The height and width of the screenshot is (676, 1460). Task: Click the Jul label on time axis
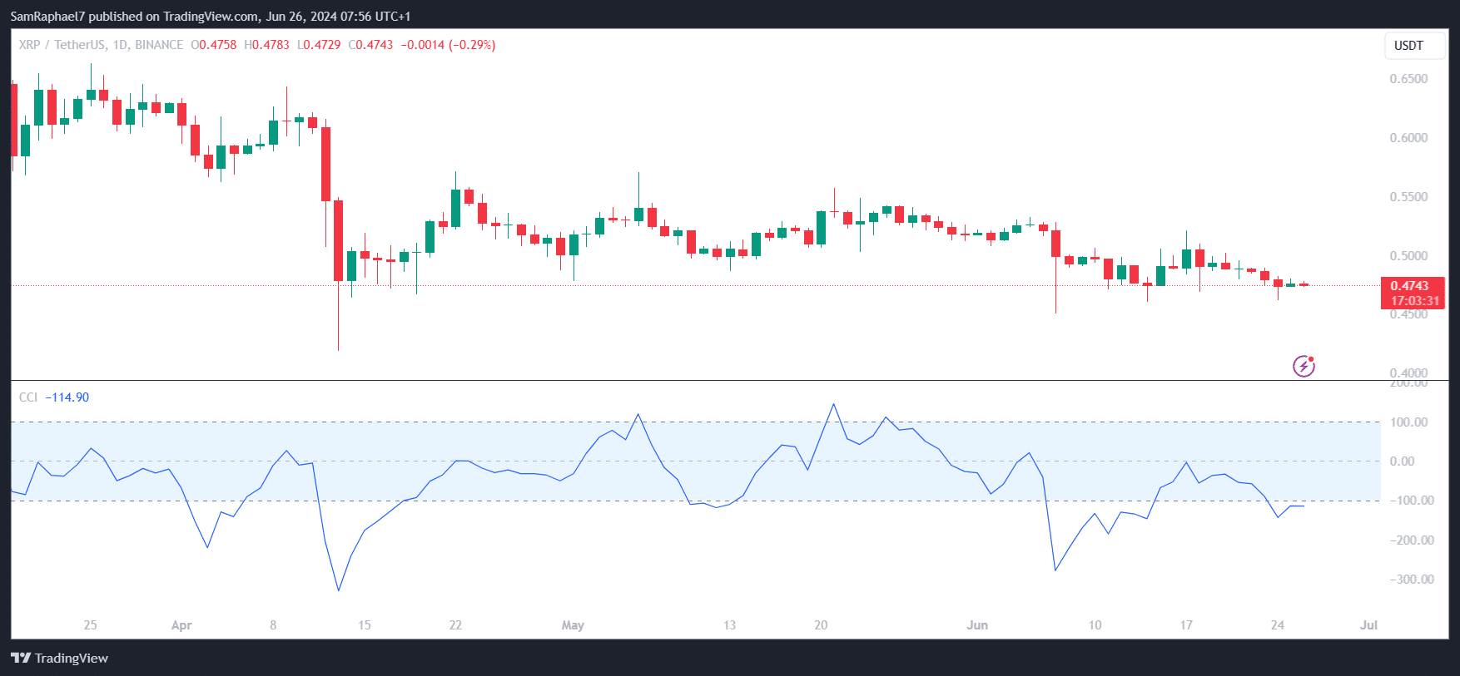click(1368, 625)
